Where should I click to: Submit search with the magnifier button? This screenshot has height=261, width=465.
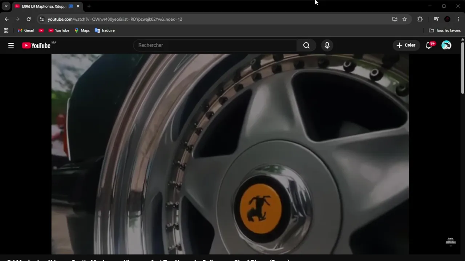click(x=306, y=45)
